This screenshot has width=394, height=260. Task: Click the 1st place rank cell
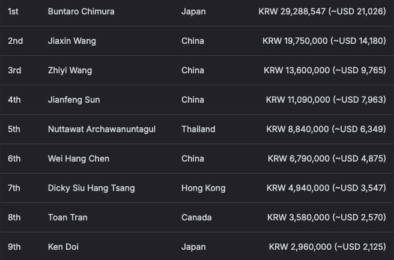point(13,11)
